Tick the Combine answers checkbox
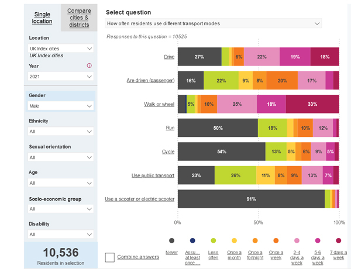This screenshot has width=351, height=269. click(110, 257)
